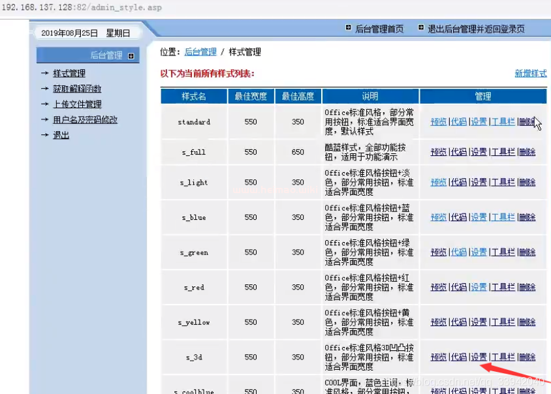551x394 pixels.
Task: Click the browser address bar URL
Action: pos(81,8)
